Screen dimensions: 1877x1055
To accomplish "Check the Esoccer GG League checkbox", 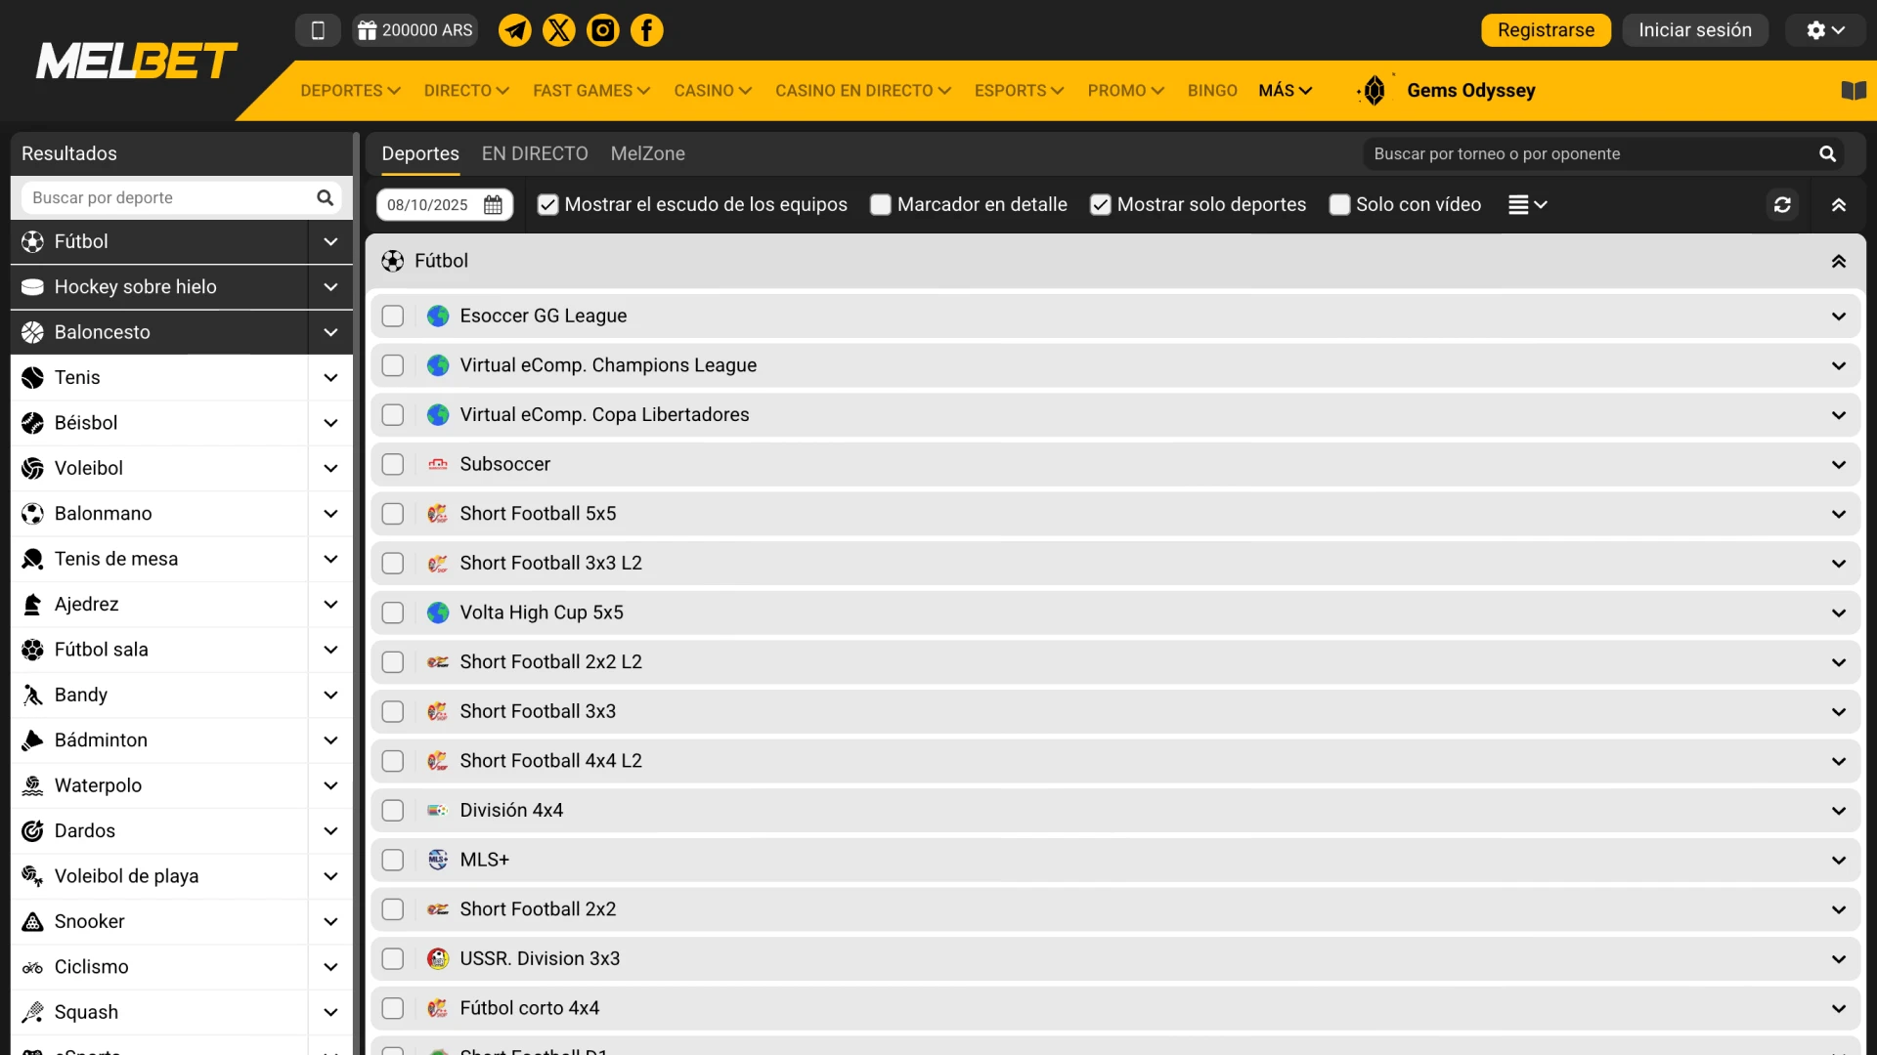I will (x=393, y=316).
